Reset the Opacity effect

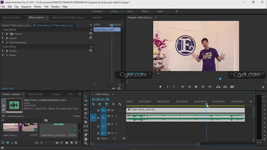(91, 38)
